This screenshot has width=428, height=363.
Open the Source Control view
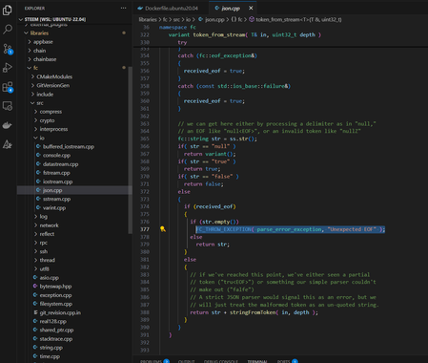coord(8,49)
